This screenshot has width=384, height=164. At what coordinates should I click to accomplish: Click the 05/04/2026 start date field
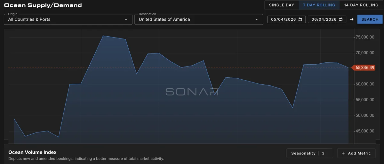tap(286, 19)
